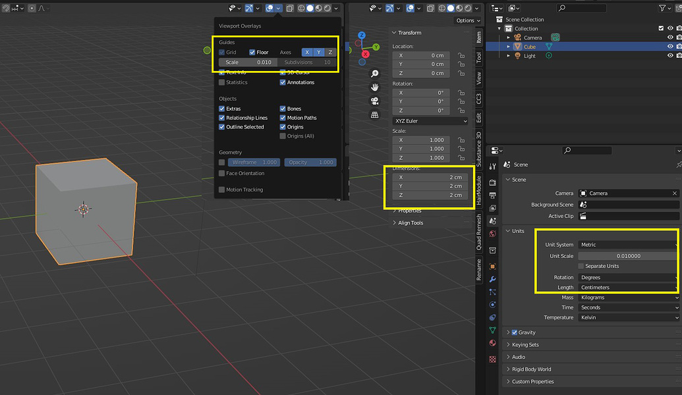This screenshot has width=682, height=395.
Task: Open the Length Centimeters dropdown
Action: (x=628, y=287)
